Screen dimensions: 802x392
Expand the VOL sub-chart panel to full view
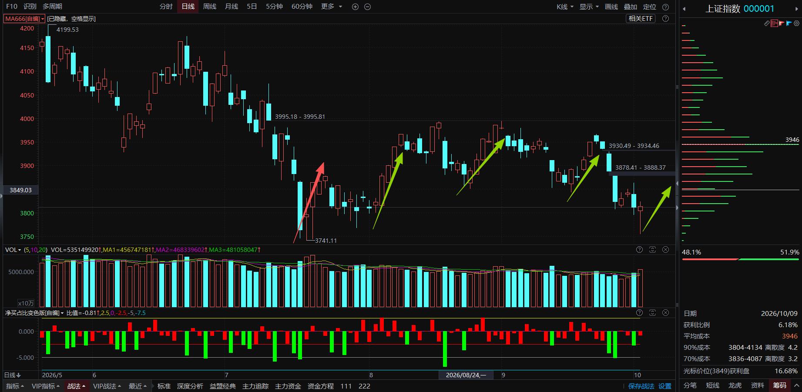[652, 250]
